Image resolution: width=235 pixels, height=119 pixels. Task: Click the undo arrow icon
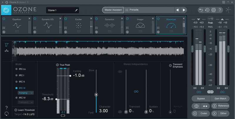pyautogui.click(x=201, y=10)
